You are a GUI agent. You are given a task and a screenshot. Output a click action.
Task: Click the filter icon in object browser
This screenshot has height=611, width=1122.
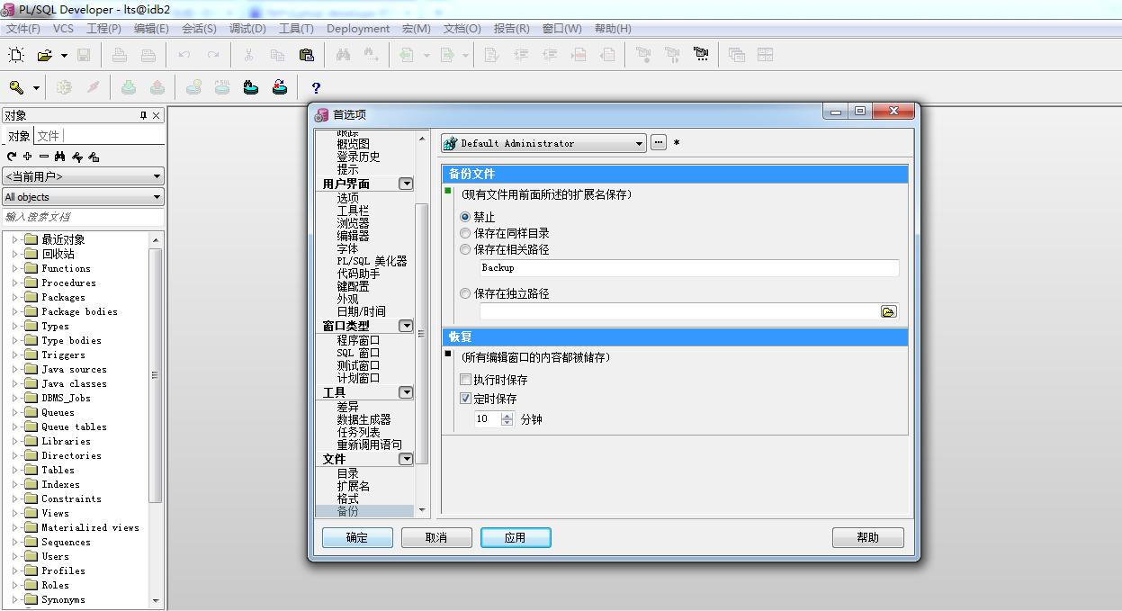pyautogui.click(x=77, y=157)
